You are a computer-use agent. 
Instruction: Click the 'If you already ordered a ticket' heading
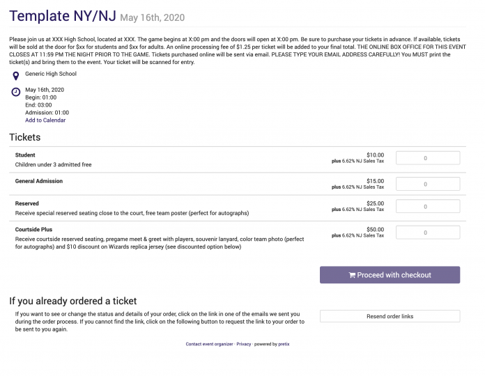[x=72, y=301]
